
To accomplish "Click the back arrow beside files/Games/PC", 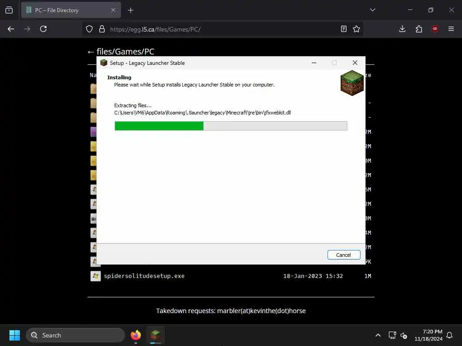I will [91, 52].
